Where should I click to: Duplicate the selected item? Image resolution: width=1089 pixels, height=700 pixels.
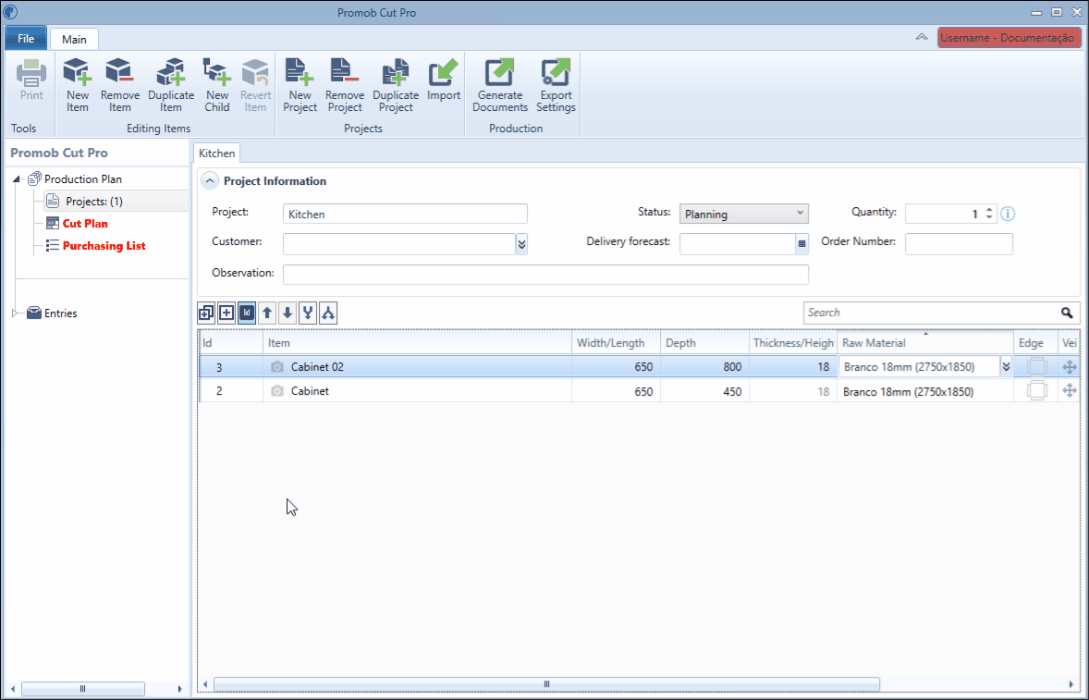[171, 85]
